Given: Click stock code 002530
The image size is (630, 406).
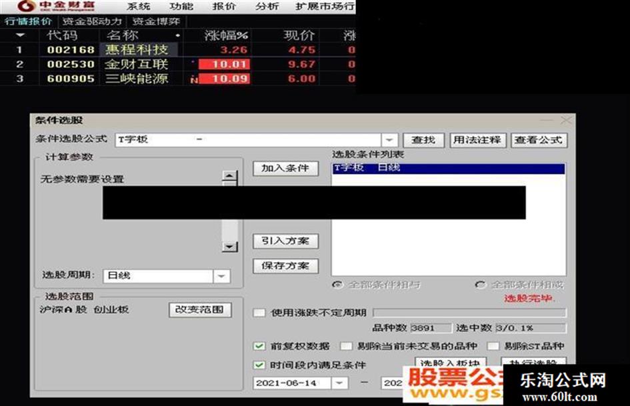Looking at the screenshot, I should [71, 64].
